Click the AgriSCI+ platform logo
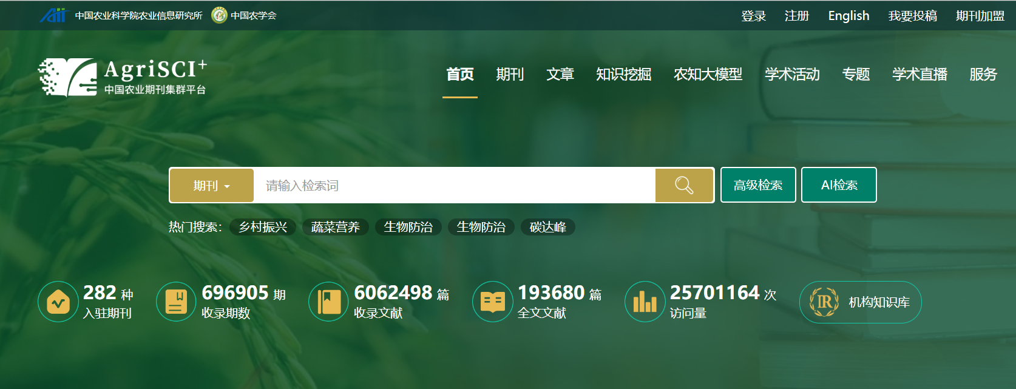 122,77
